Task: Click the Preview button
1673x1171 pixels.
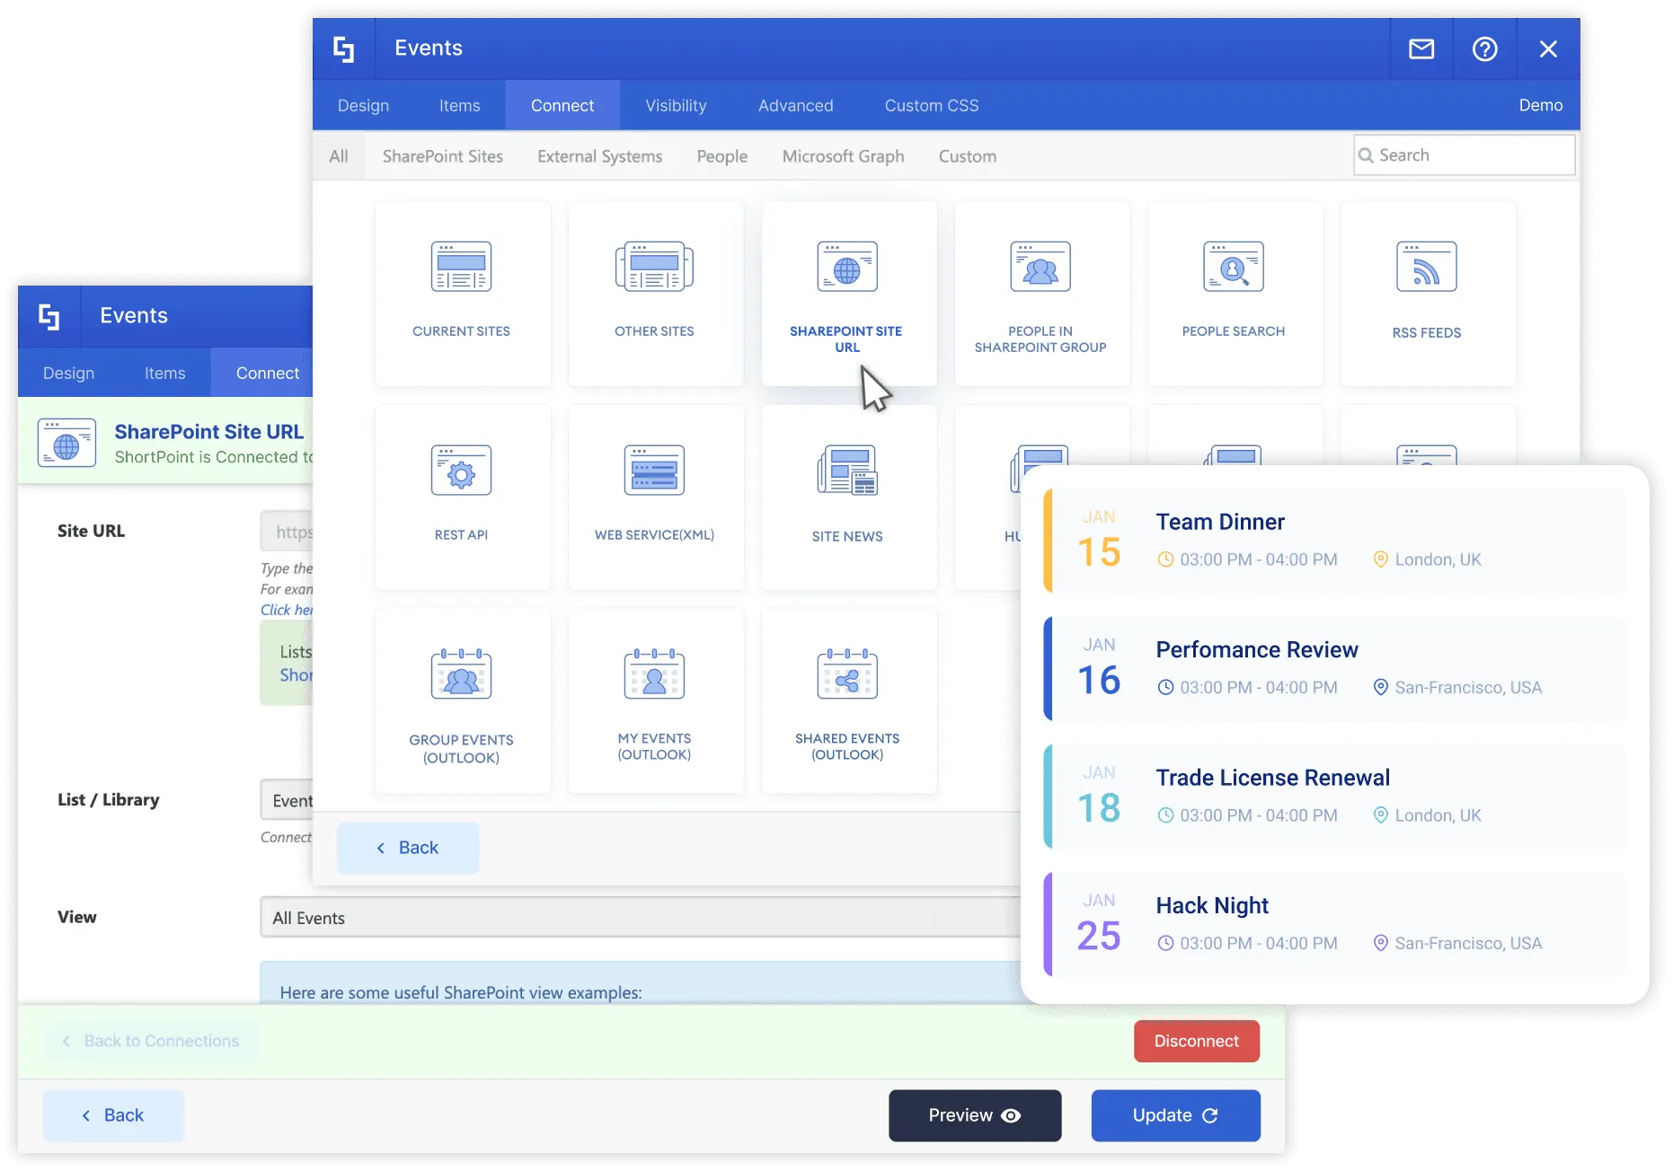Action: [975, 1115]
